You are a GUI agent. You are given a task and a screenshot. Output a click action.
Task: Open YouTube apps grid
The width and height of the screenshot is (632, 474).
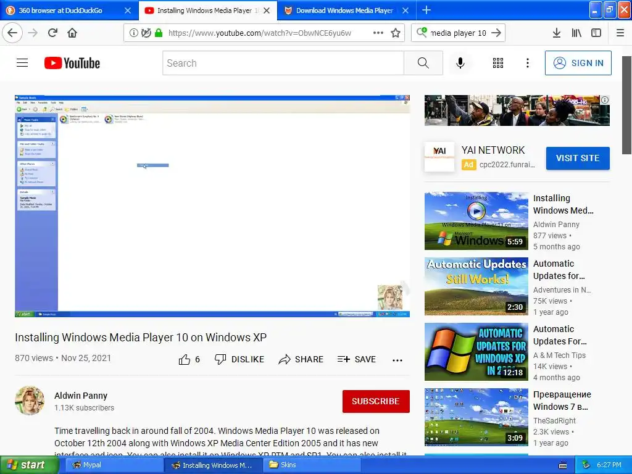tap(498, 63)
